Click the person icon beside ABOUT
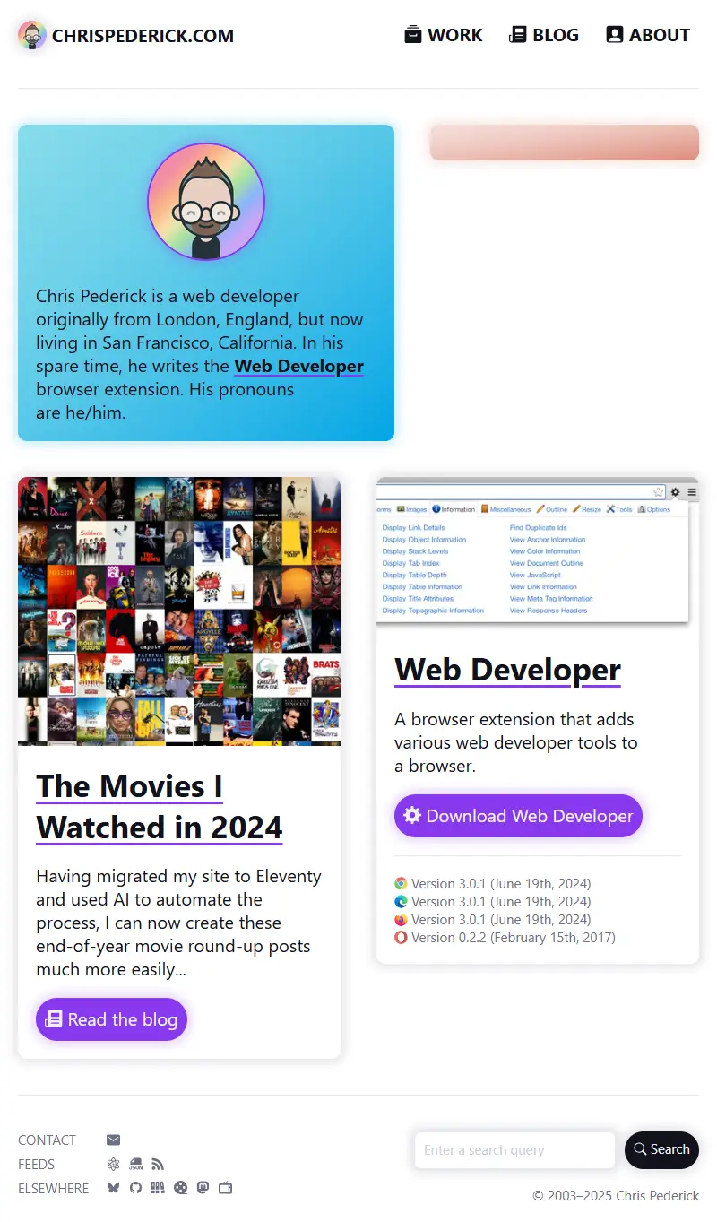Screen dimensions: 717x1222 click(615, 35)
